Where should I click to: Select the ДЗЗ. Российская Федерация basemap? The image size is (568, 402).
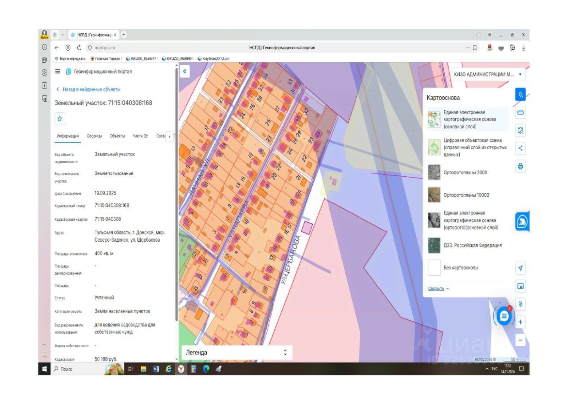pos(468,245)
